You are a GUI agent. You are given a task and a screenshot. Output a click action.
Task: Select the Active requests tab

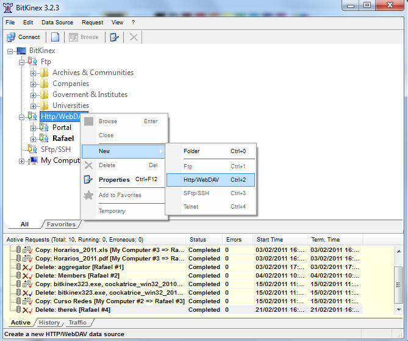(x=21, y=323)
